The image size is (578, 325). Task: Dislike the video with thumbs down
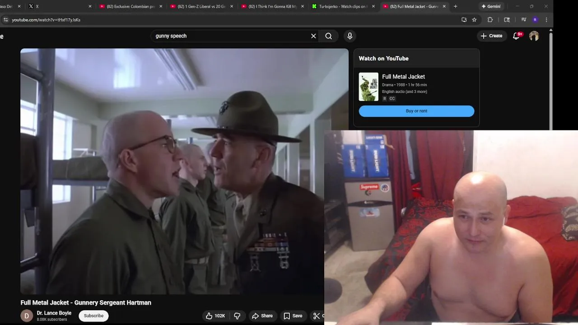(x=237, y=316)
